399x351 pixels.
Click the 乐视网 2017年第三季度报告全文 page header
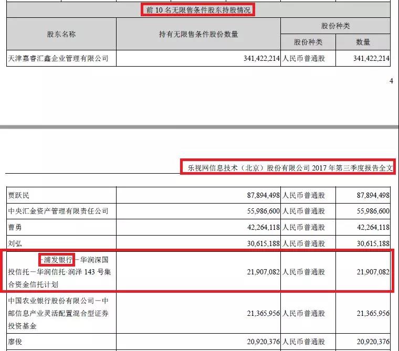tap(287, 167)
